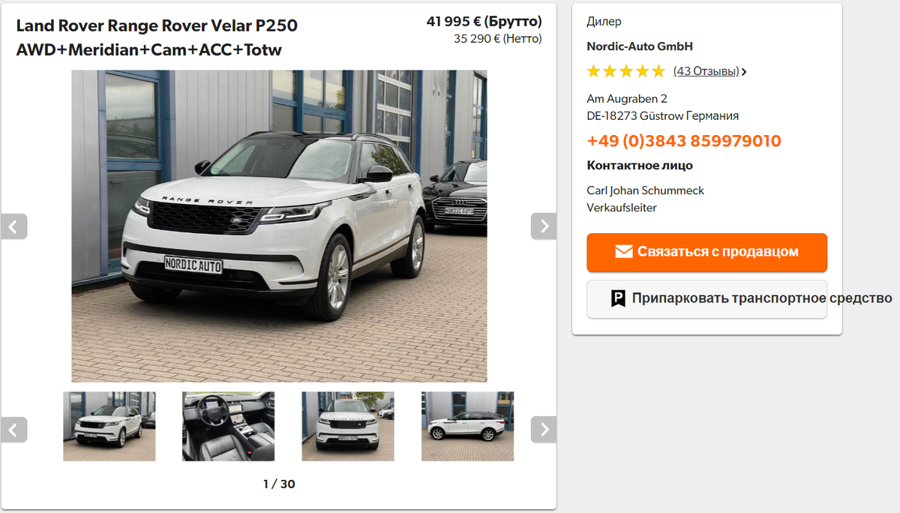900x513 pixels.
Task: Click the Nordic-Auto GmbH dealer name
Action: coord(640,46)
